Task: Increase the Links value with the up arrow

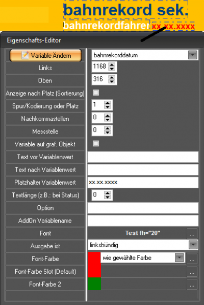Action: (x=112, y=64)
